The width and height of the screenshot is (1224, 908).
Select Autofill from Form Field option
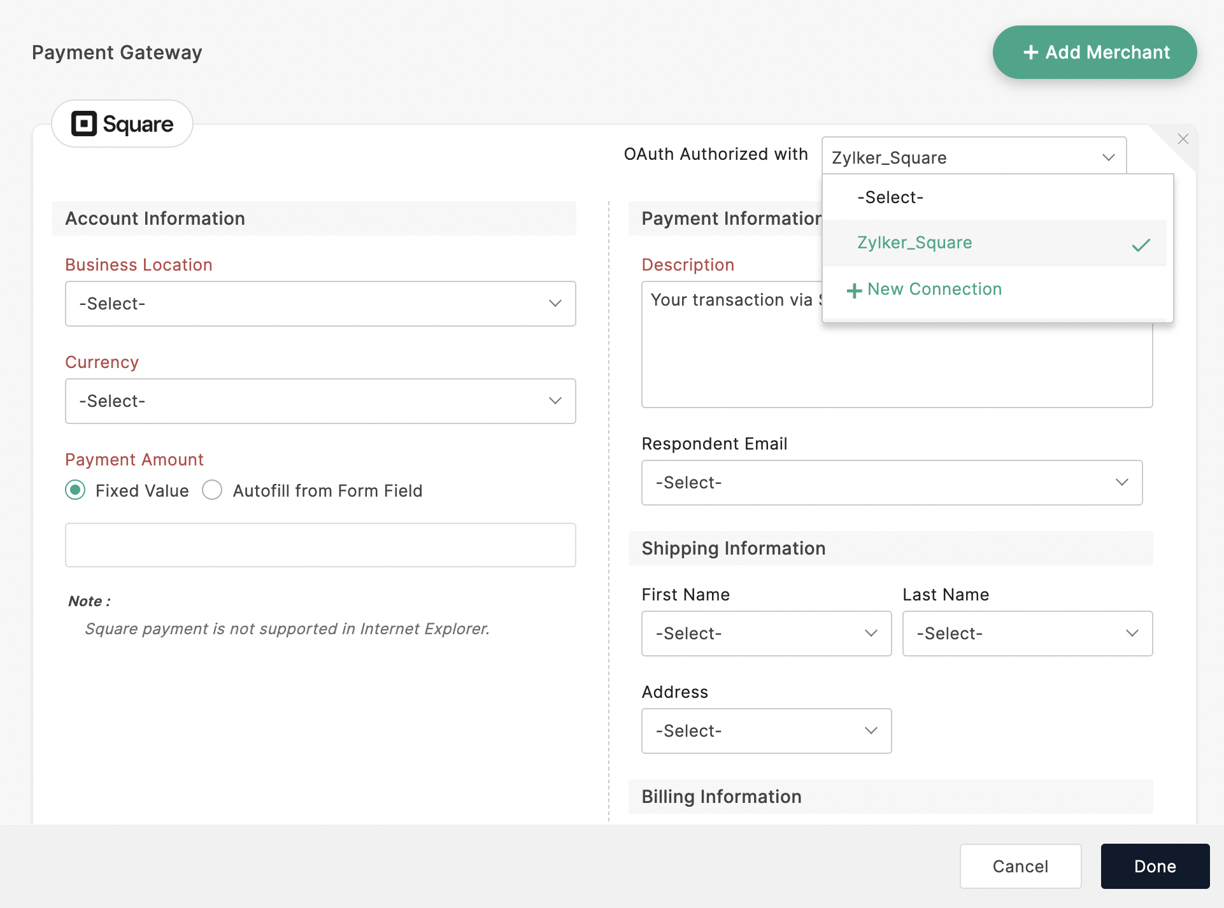212,490
